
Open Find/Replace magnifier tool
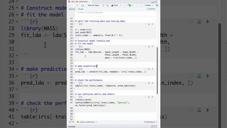pyautogui.click(x=107, y=5)
